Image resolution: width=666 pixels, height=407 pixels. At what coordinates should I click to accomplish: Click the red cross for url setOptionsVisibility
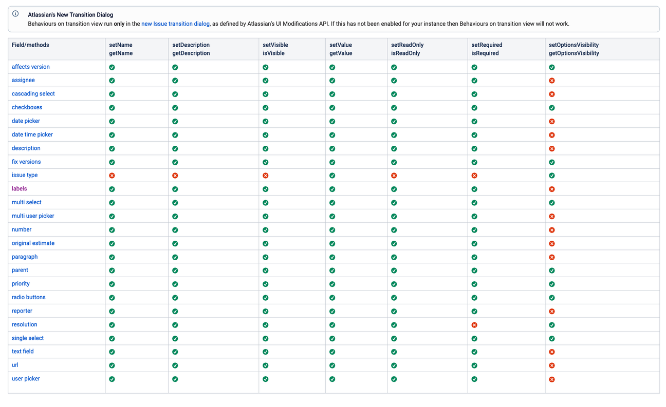pos(552,365)
